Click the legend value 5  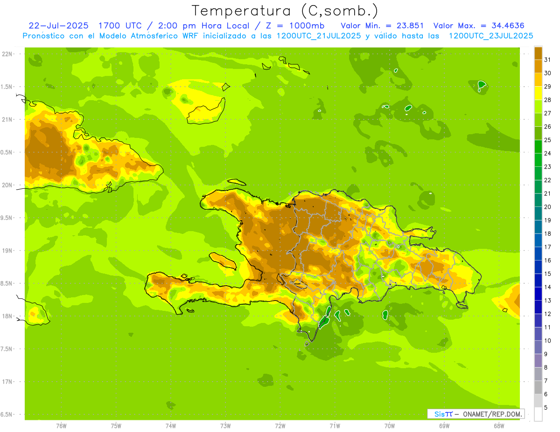[x=546, y=407]
